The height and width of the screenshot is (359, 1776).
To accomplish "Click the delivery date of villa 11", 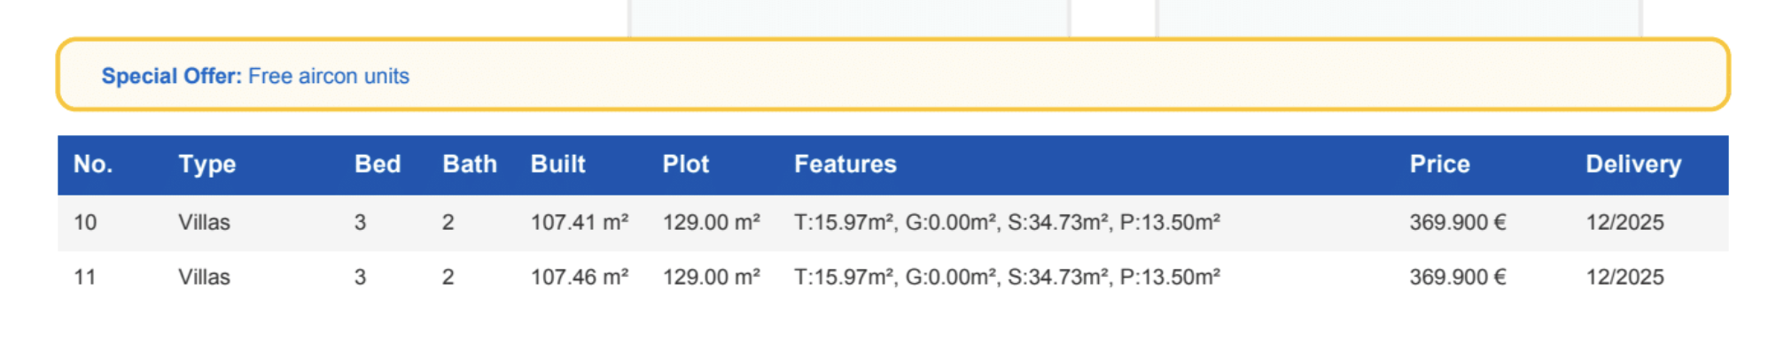I will click(x=1624, y=278).
